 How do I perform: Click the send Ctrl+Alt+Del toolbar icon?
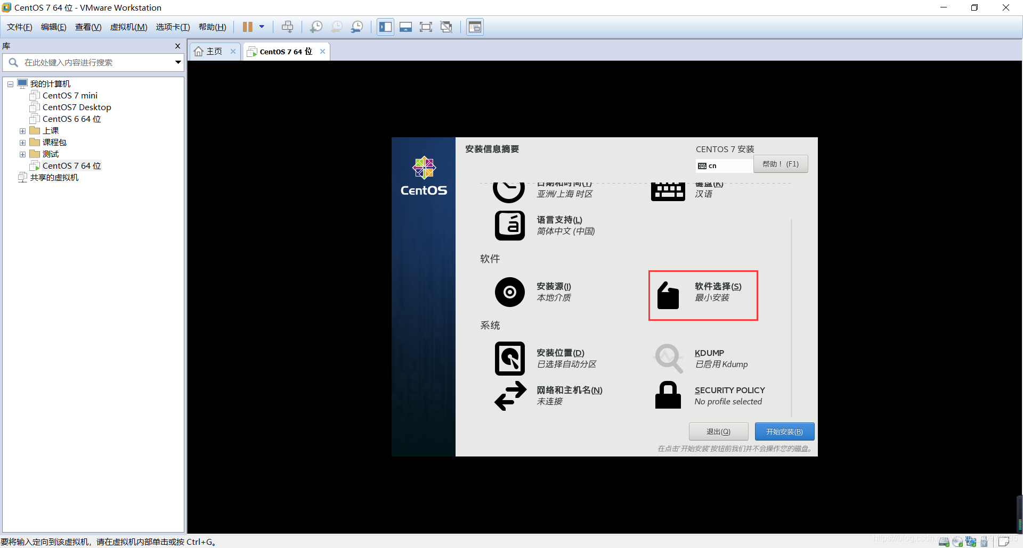pyautogui.click(x=288, y=27)
